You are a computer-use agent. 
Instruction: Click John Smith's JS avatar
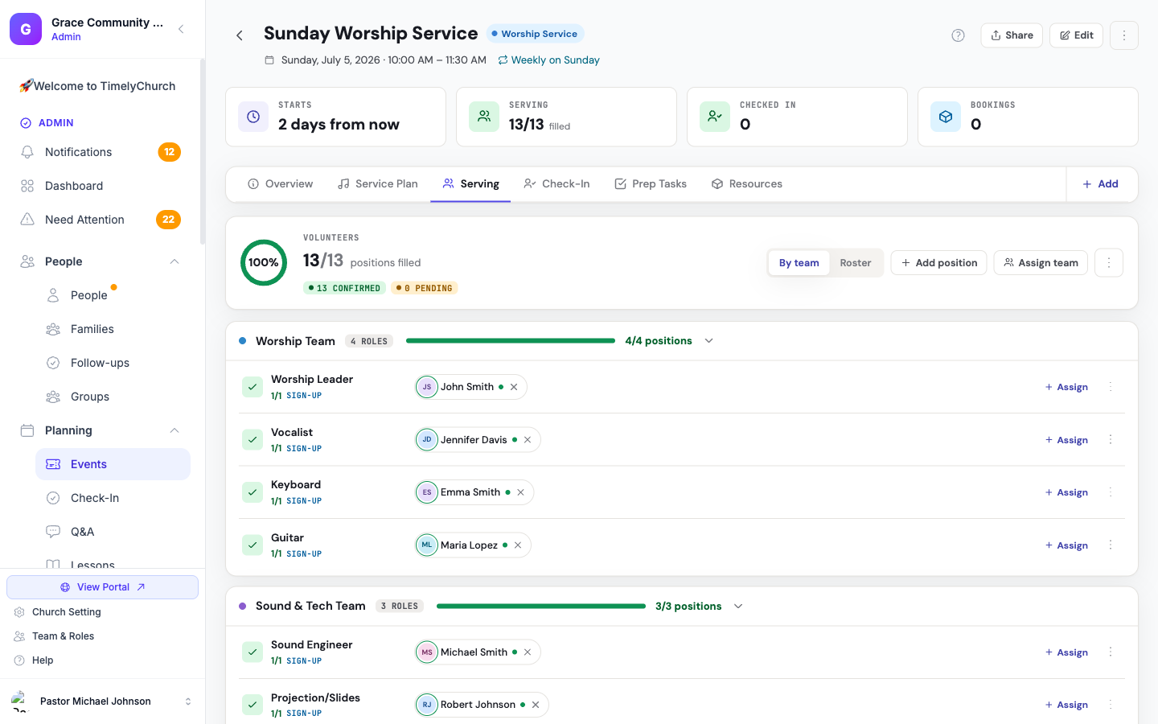pyautogui.click(x=427, y=387)
